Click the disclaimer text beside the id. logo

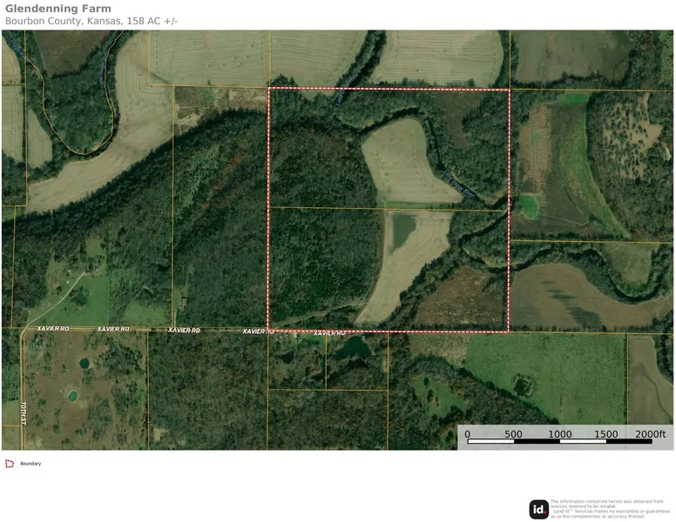coord(607,509)
